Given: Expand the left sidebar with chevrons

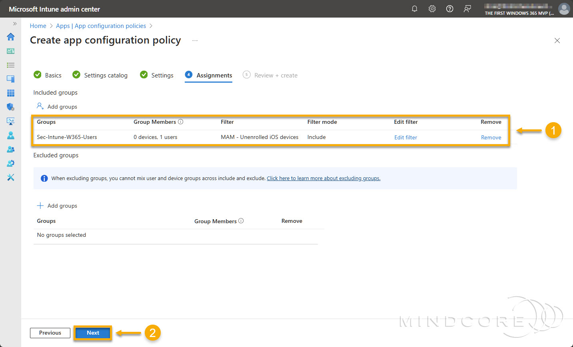Looking at the screenshot, I should coord(15,24).
